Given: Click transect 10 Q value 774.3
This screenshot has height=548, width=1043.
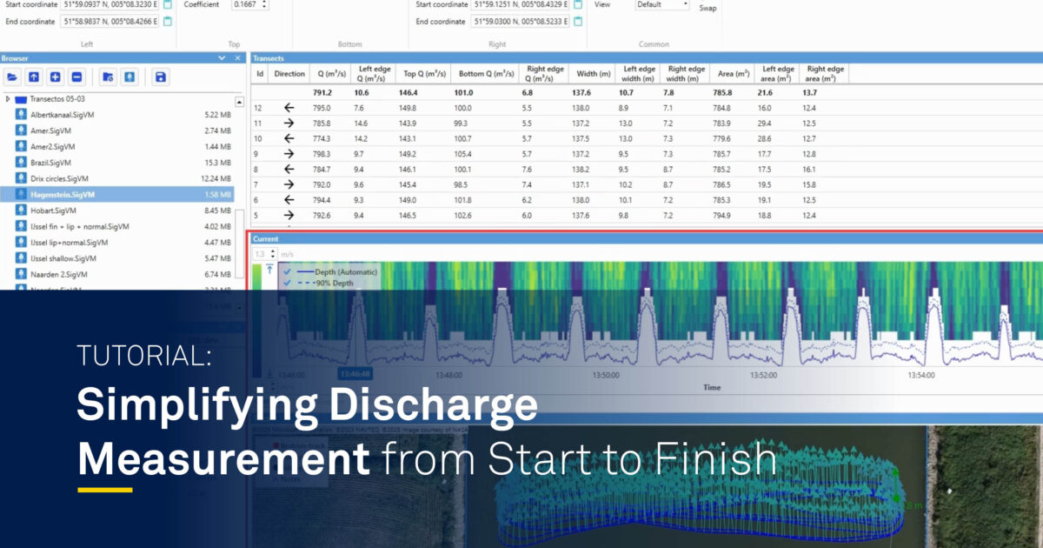Looking at the screenshot, I should (x=322, y=138).
